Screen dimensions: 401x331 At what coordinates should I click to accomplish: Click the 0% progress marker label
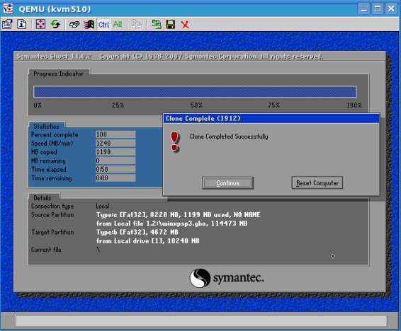[x=38, y=105]
